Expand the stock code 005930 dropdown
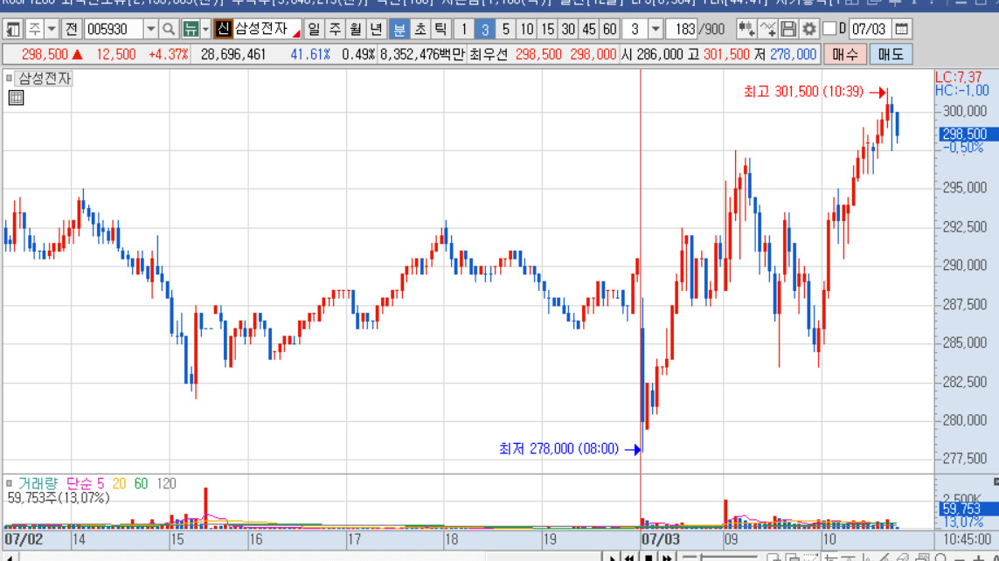The width and height of the screenshot is (999, 561). 150,30
